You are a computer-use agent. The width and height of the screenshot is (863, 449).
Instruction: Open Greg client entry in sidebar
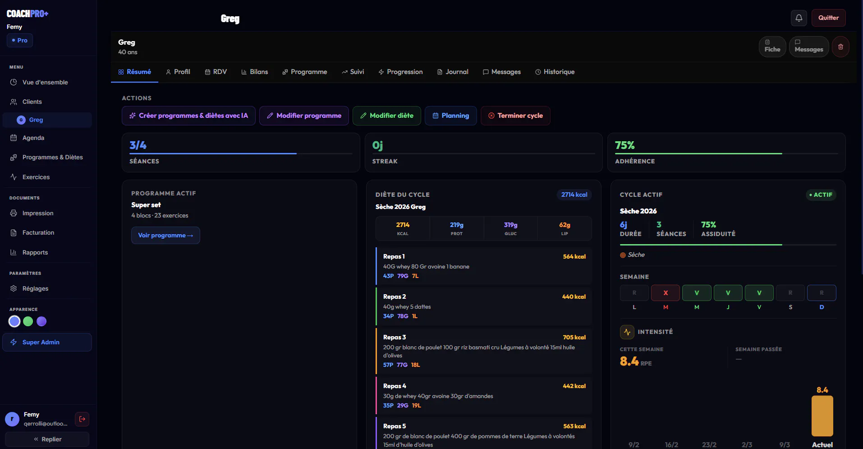click(x=47, y=120)
